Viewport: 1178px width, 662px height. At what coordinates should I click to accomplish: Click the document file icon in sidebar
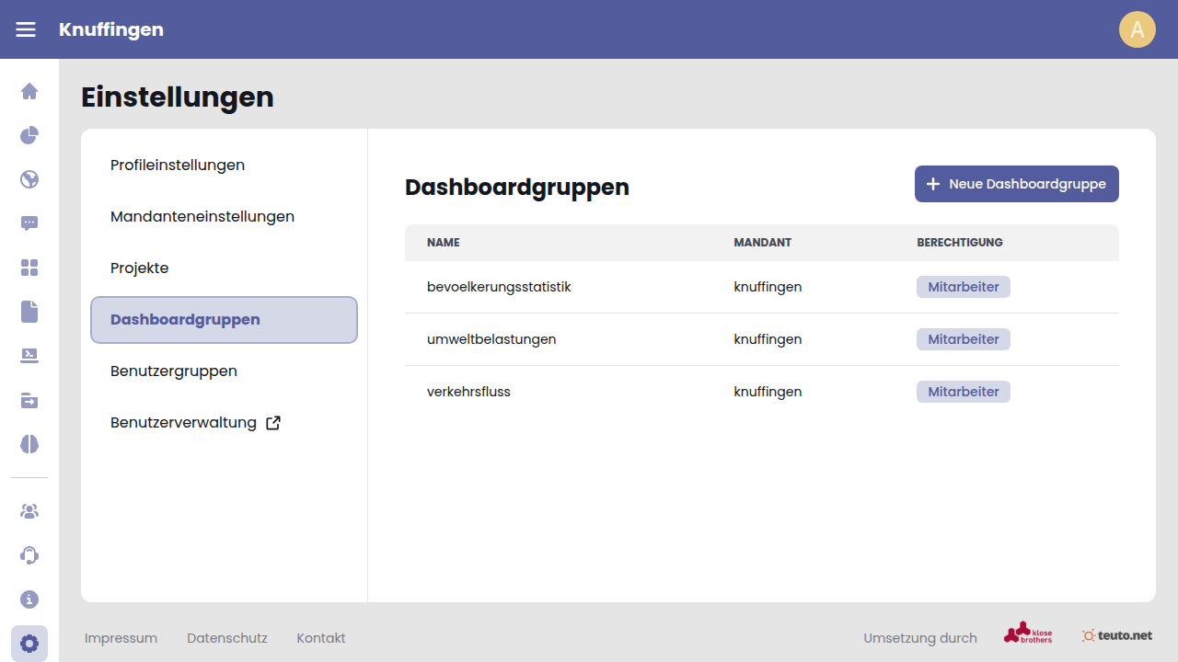[x=29, y=312]
